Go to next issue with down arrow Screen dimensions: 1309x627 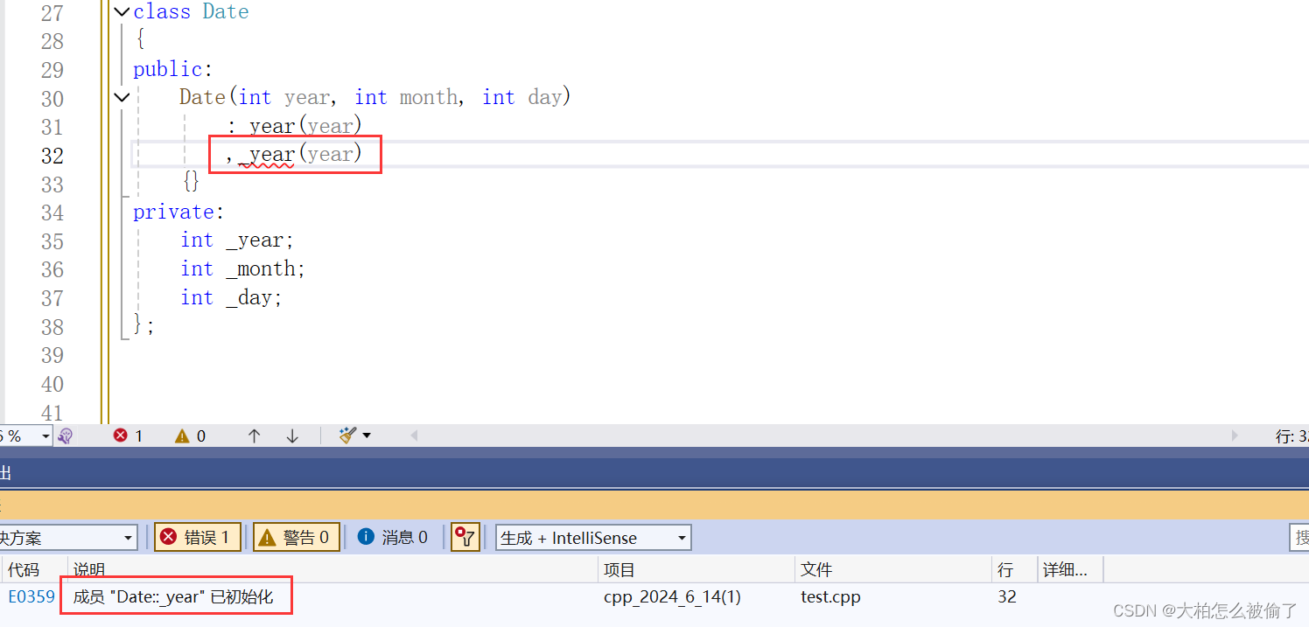[x=292, y=435]
